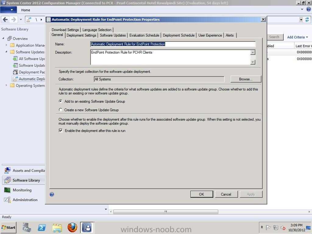Collapse the Software Updates folder
The height and width of the screenshot is (234, 312).
point(6,52)
